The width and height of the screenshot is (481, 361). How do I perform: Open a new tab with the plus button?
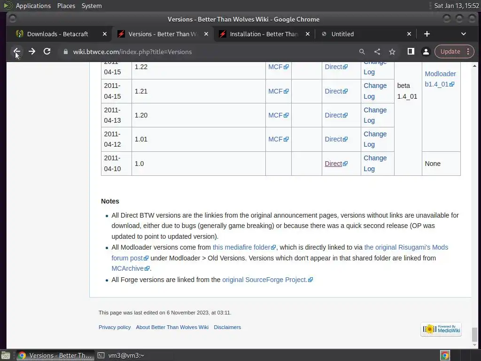click(427, 34)
